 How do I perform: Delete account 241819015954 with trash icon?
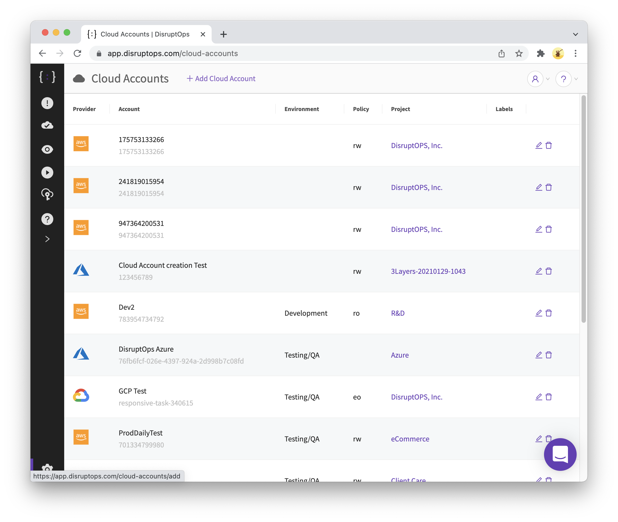point(549,187)
